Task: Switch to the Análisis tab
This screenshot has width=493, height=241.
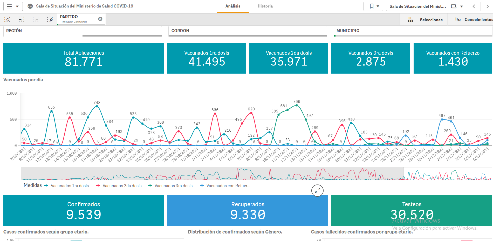Action: point(233,6)
